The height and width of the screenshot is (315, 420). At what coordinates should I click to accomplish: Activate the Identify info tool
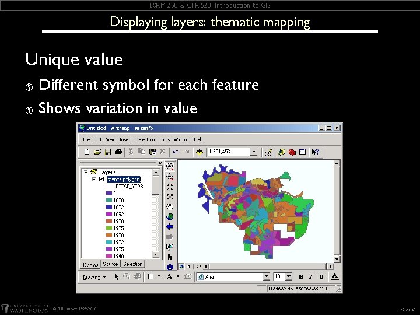(x=170, y=267)
